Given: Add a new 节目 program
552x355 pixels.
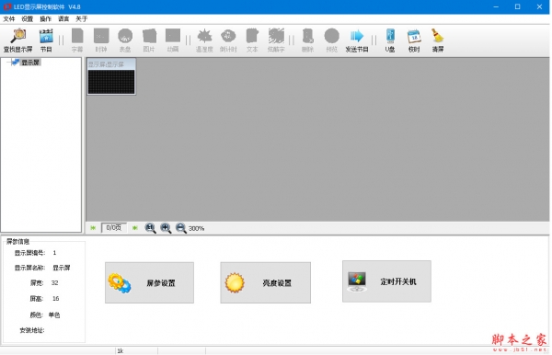Looking at the screenshot, I should [46, 40].
